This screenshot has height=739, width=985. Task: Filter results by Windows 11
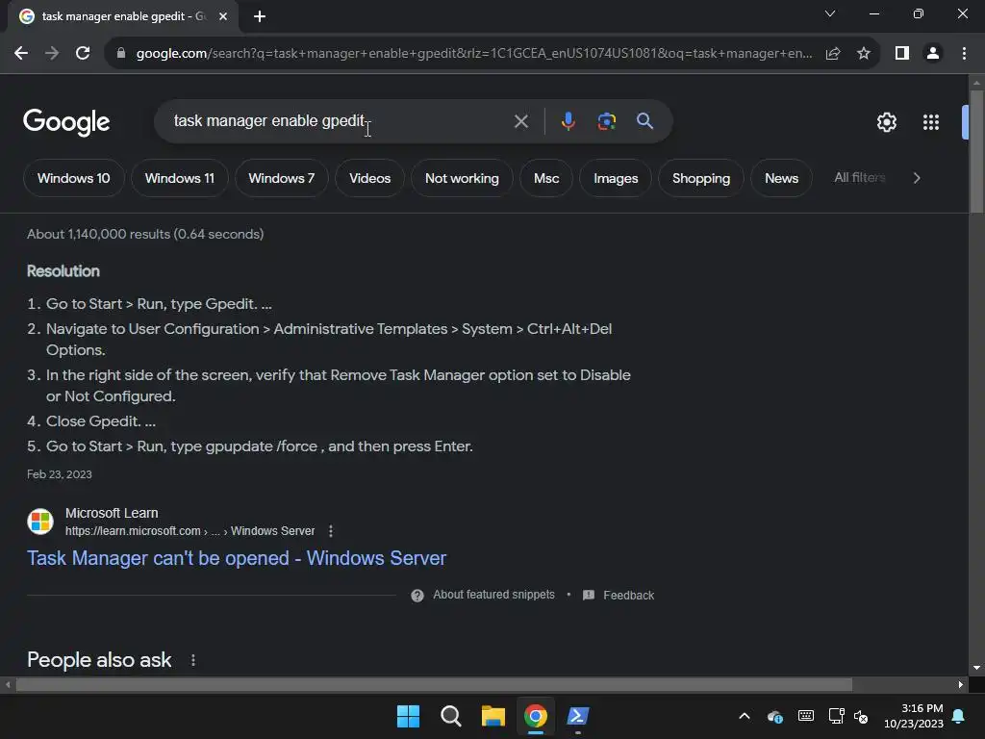click(x=180, y=178)
